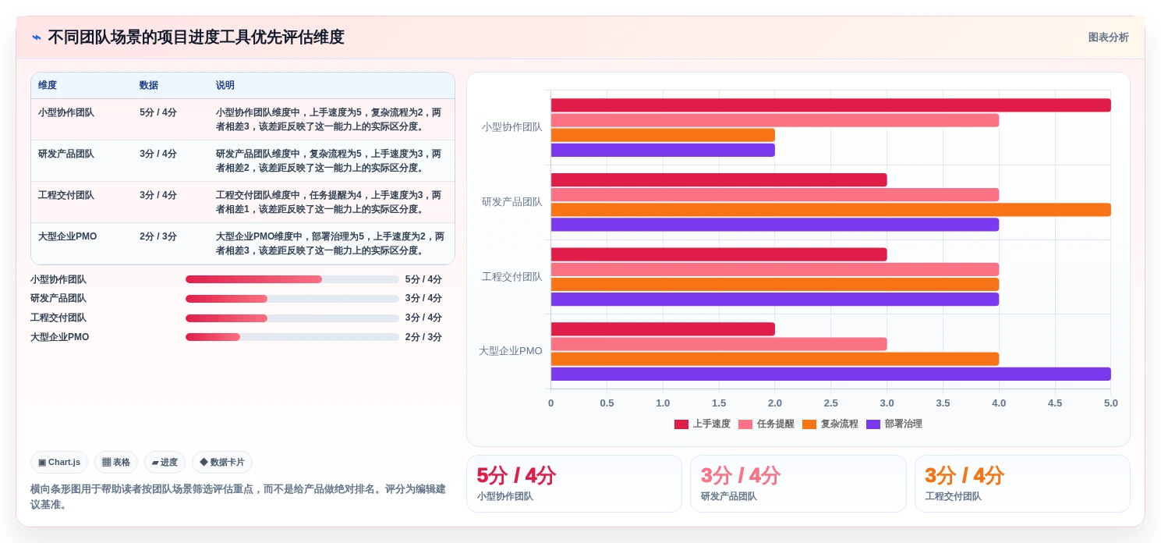Click the 2分 / 3分 value beside progress bar

tap(423, 337)
